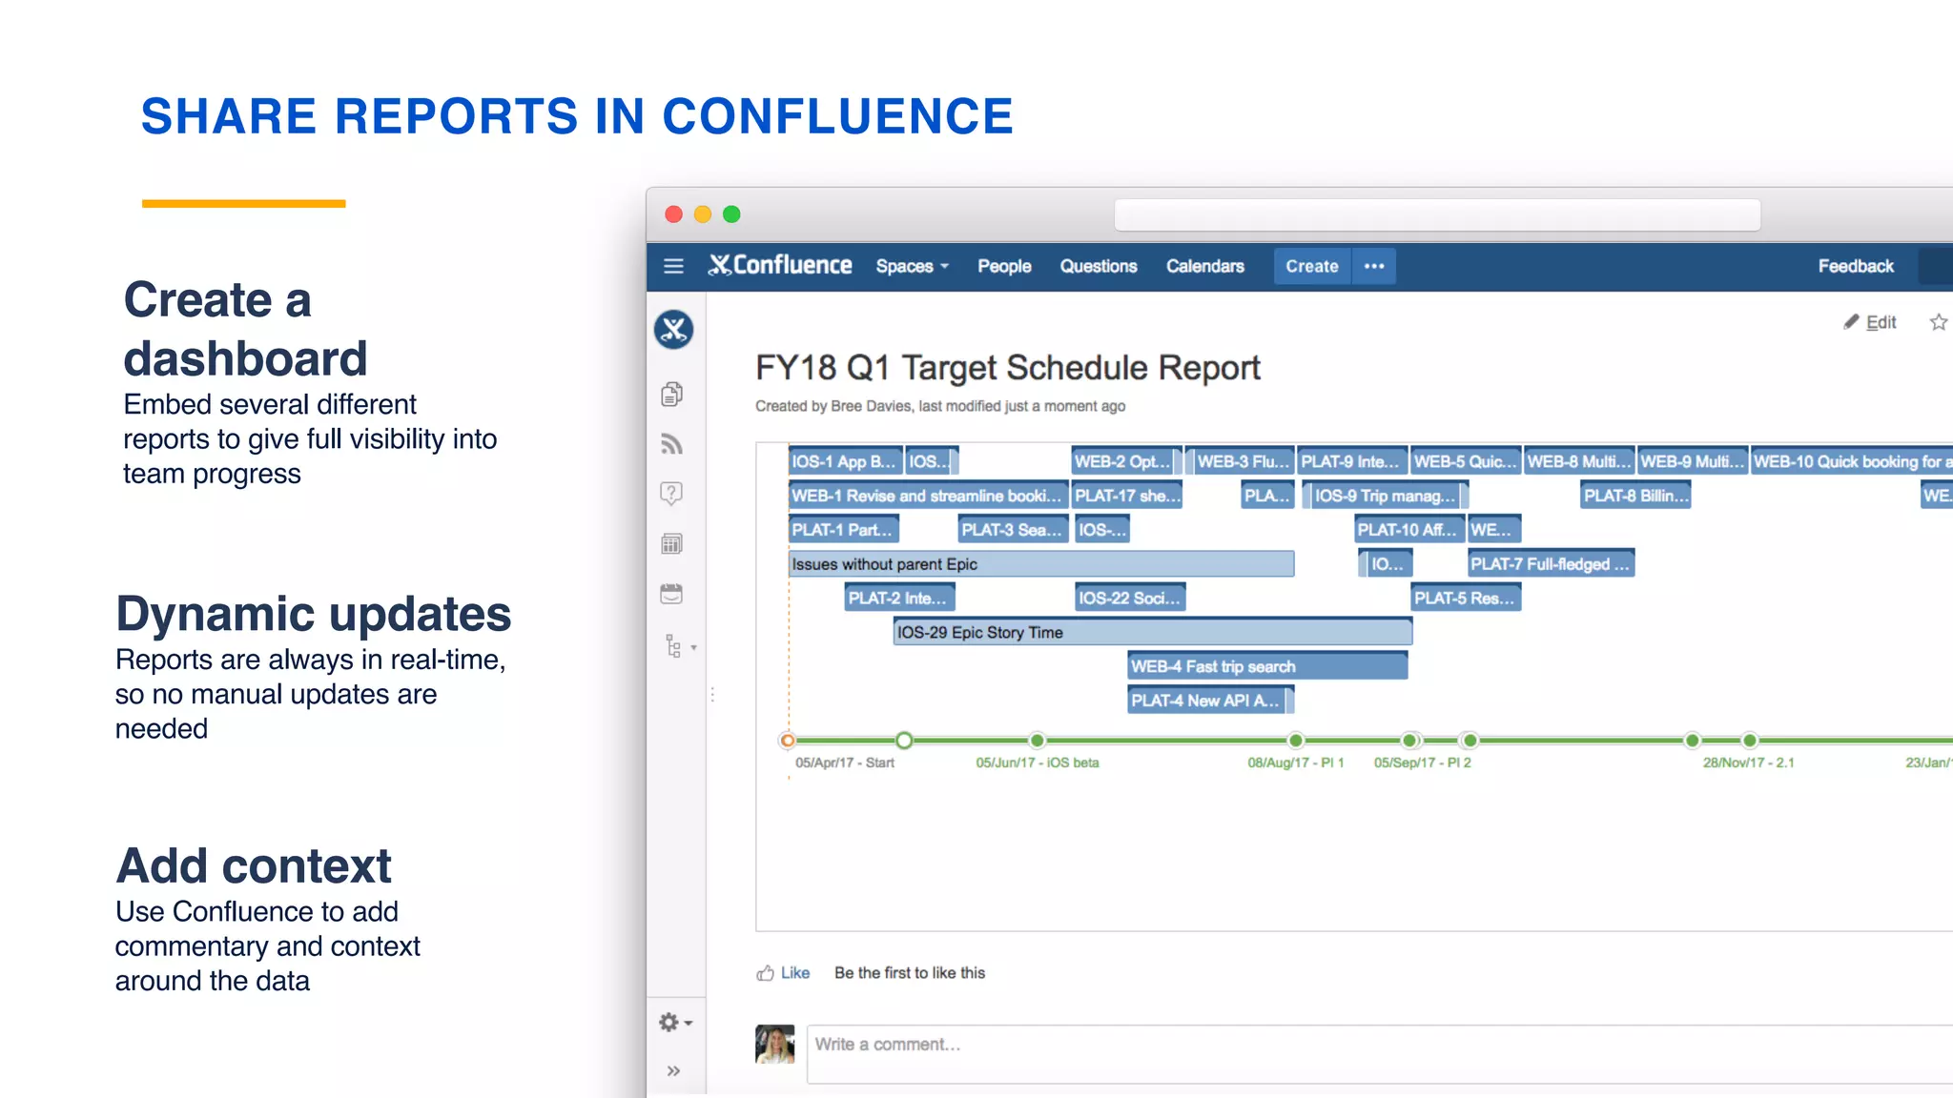
Task: Click the Confluence logo in header
Action: pyautogui.click(x=779, y=265)
